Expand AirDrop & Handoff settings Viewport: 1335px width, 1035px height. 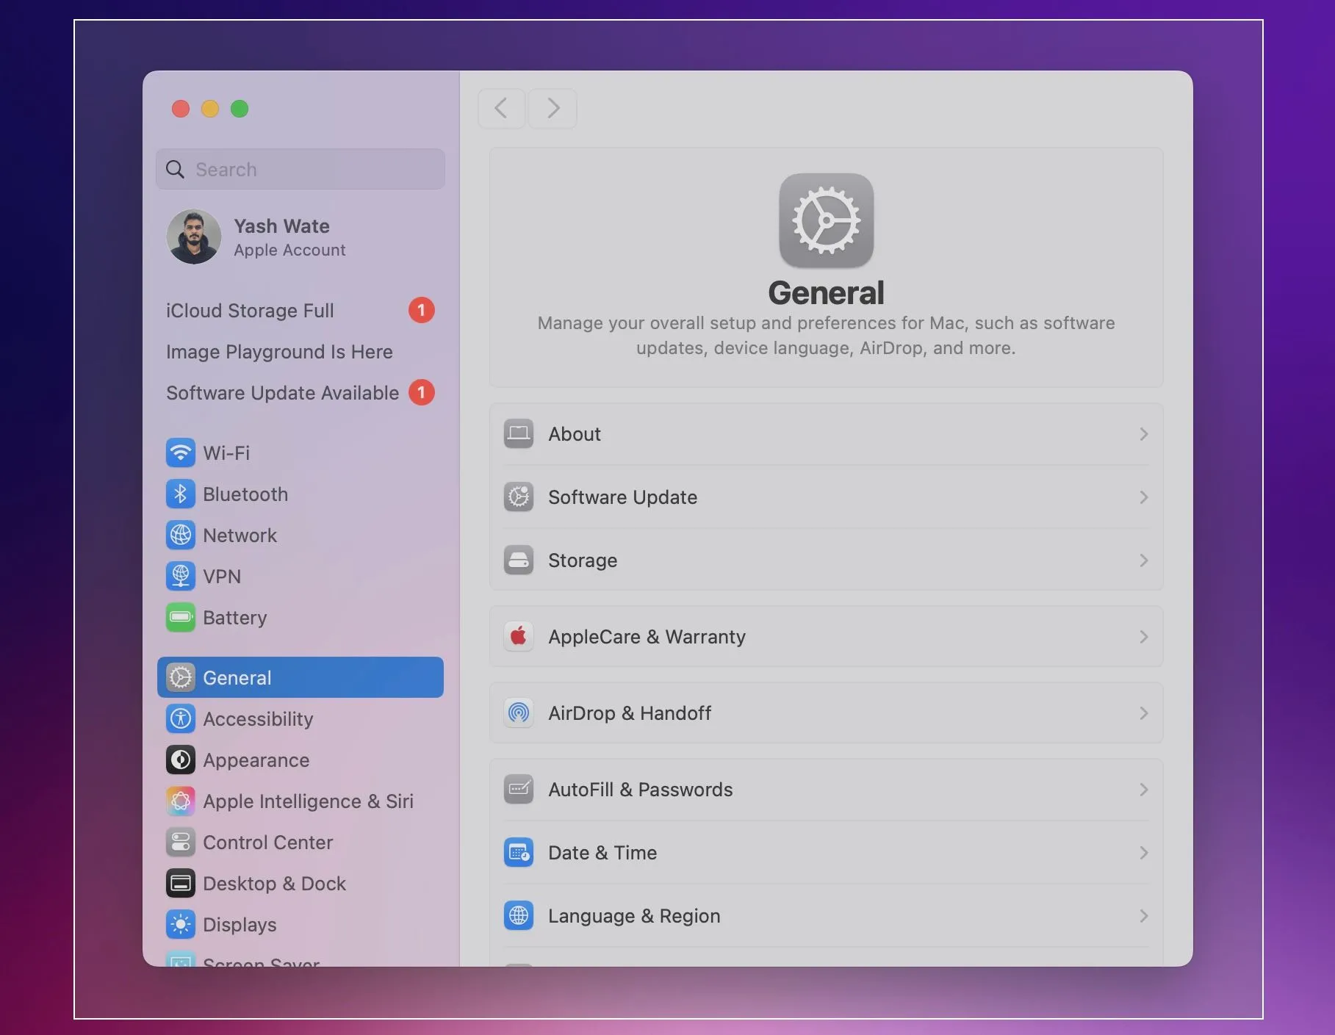pyautogui.click(x=1143, y=713)
